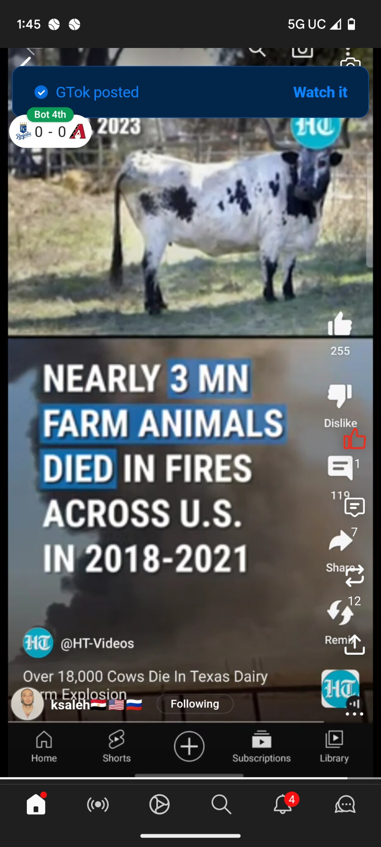Tap the red outlined thumbs up icon
The width and height of the screenshot is (381, 847).
tap(355, 439)
